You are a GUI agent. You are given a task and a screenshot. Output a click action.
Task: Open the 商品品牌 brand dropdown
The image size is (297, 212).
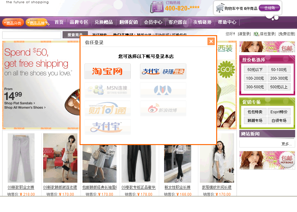pyautogui.click(x=36, y=22)
